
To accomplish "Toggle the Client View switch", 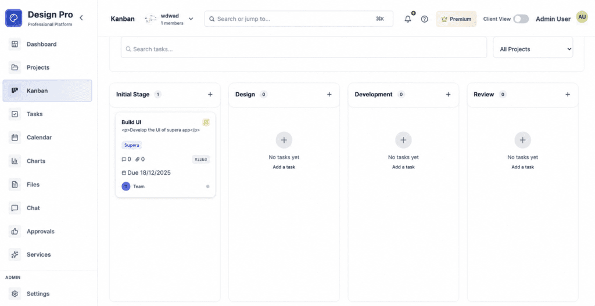I will pyautogui.click(x=521, y=19).
